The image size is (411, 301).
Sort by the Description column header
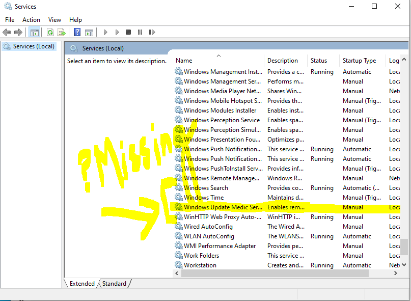pos(286,61)
